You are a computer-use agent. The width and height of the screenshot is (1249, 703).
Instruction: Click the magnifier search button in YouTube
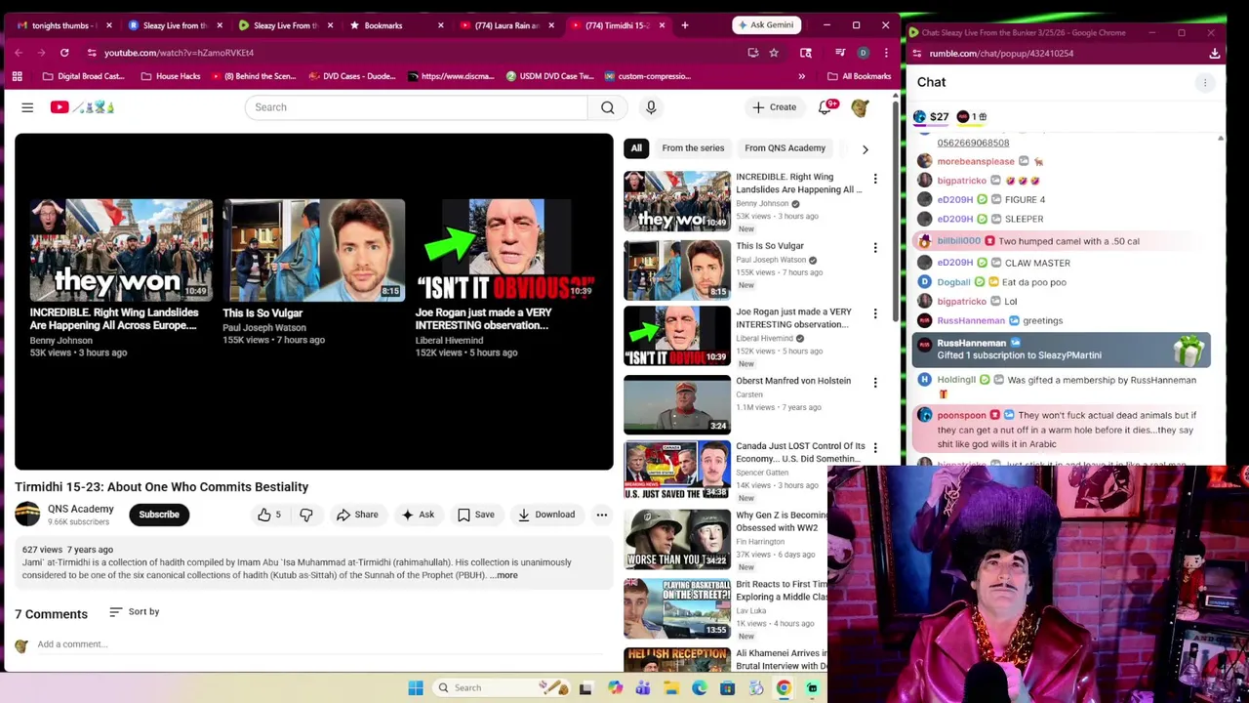(608, 107)
